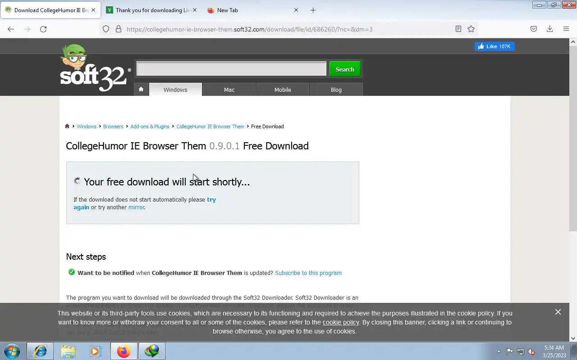
Task: Click the Facebook Like 107K button
Action: point(495,46)
